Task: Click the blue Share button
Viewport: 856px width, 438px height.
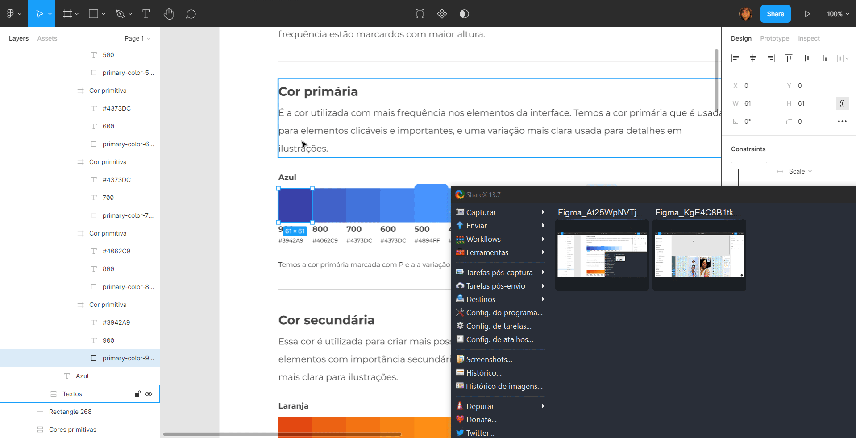Action: click(x=775, y=14)
